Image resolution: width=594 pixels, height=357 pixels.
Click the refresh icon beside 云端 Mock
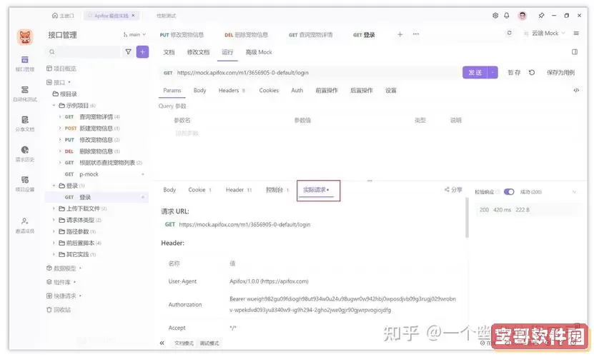(x=509, y=33)
